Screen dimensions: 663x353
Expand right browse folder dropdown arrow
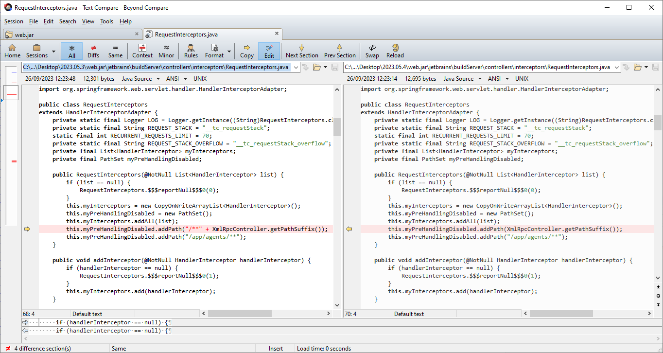click(646, 67)
